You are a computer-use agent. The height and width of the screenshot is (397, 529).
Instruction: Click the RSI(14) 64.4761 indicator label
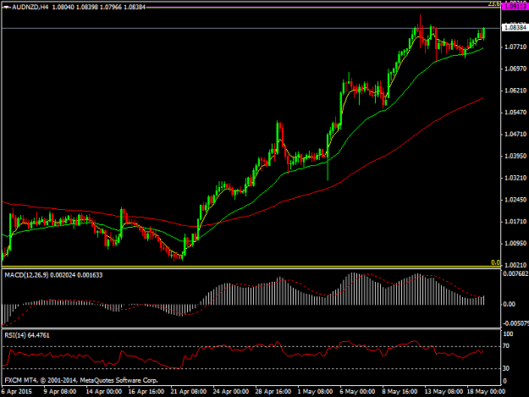(x=27, y=335)
